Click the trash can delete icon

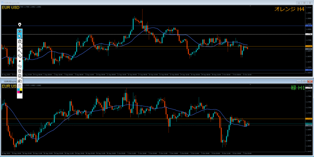(20, 71)
